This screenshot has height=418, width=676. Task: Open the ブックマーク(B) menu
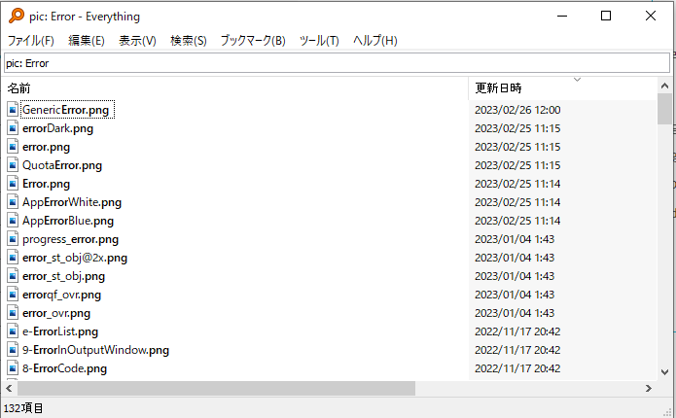click(x=253, y=41)
